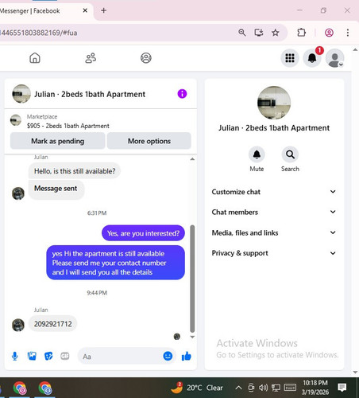Open the volume speaker tray icon
This screenshot has width=359, height=398.
tap(263, 388)
